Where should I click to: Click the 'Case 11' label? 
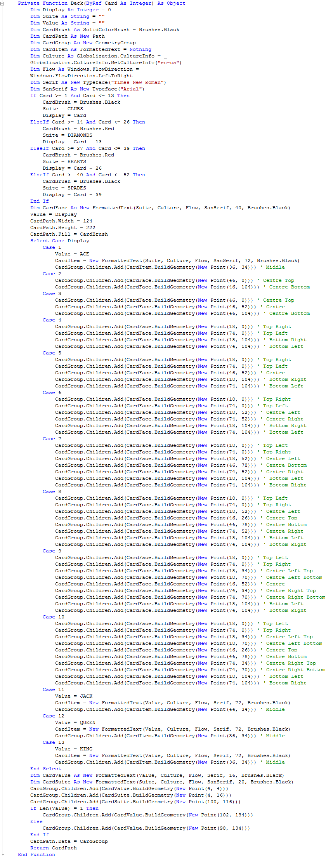pyautogui.click(x=54, y=689)
